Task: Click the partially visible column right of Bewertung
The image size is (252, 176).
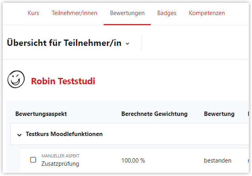Action: click(x=248, y=114)
